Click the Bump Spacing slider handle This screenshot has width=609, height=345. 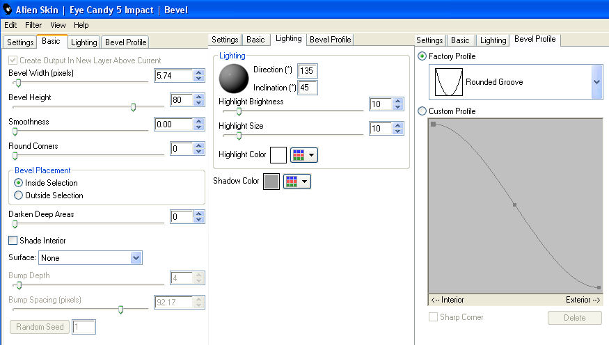click(121, 310)
